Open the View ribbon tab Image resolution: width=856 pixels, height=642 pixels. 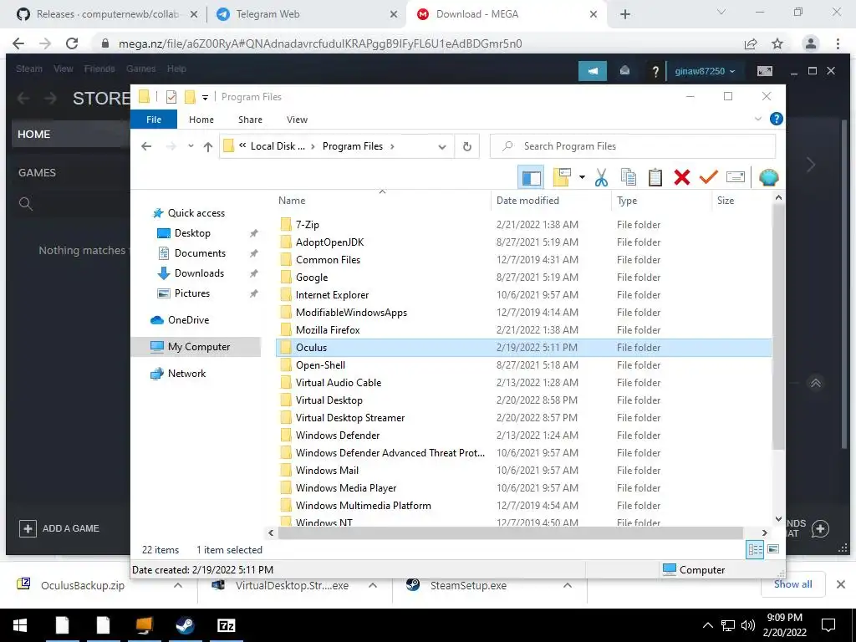click(x=297, y=120)
